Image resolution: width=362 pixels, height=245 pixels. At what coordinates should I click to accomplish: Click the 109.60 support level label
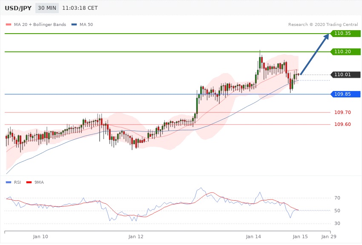click(x=342, y=125)
